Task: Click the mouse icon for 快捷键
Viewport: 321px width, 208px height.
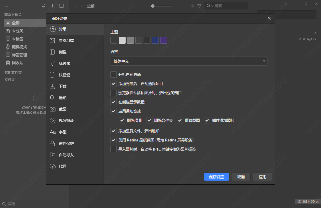Action: coord(52,75)
